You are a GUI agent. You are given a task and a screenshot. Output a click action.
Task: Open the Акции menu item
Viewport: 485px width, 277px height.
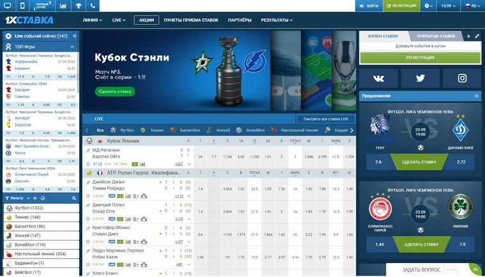point(146,20)
